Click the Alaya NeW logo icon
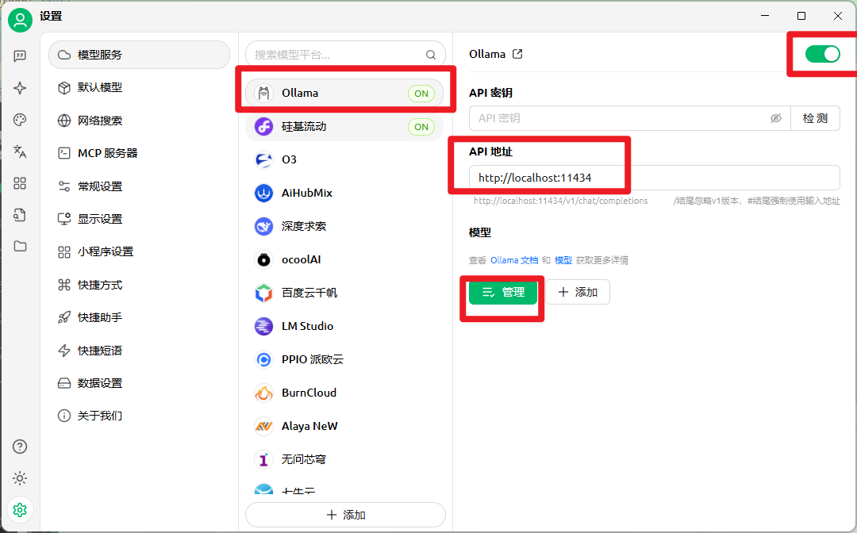This screenshot has height=533, width=857. click(x=264, y=426)
